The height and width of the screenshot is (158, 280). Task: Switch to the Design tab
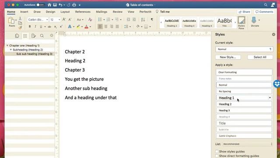click(x=50, y=12)
